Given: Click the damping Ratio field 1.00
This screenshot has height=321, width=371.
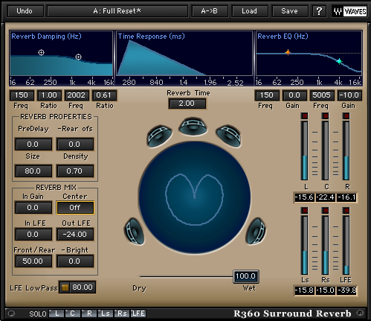Looking at the screenshot, I should (x=49, y=95).
